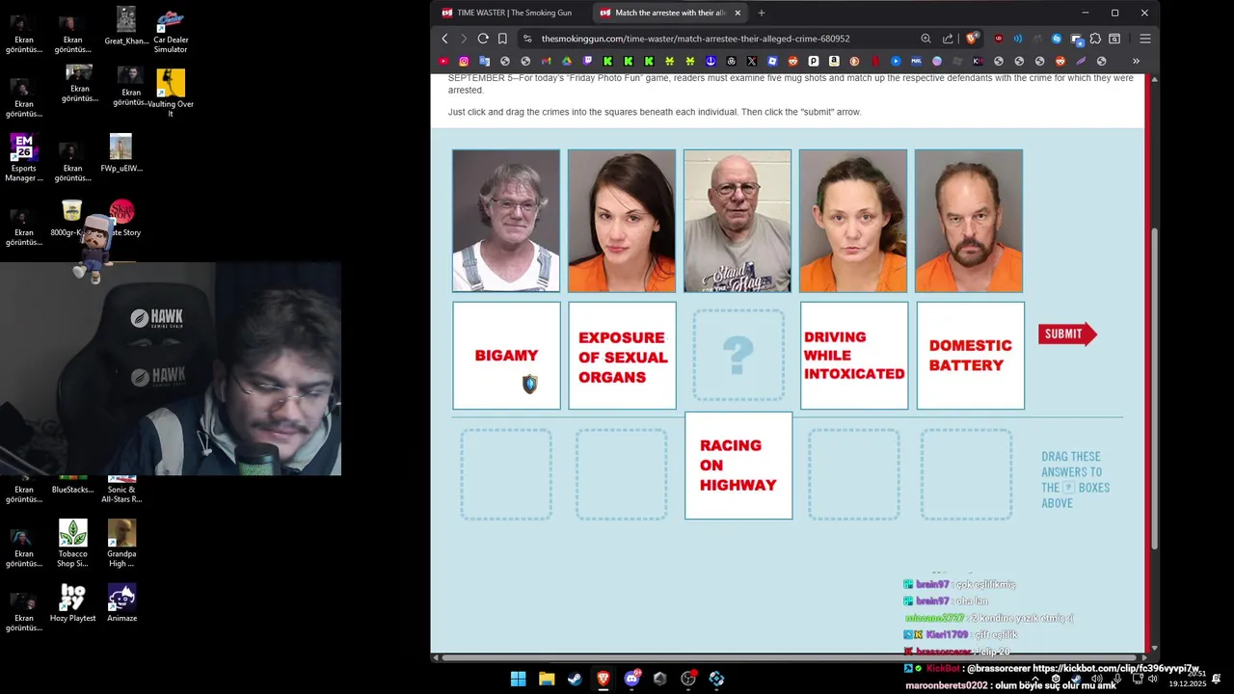The height and width of the screenshot is (694, 1234).
Task: Open the Twitch bookmark
Action: (x=587, y=61)
